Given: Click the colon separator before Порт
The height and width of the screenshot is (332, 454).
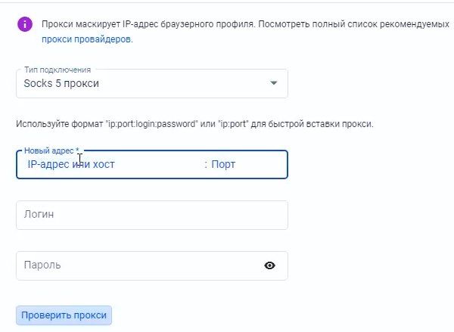Looking at the screenshot, I should [206, 165].
